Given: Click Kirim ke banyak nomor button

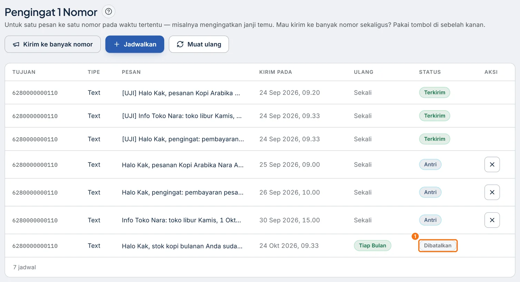Looking at the screenshot, I should pos(53,44).
